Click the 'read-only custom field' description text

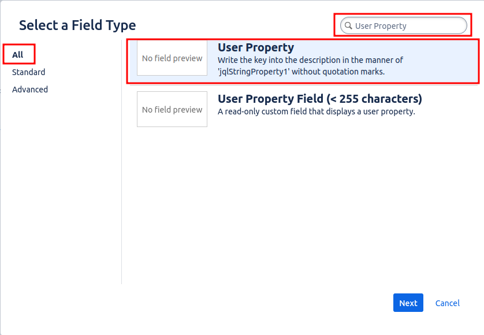(316, 111)
